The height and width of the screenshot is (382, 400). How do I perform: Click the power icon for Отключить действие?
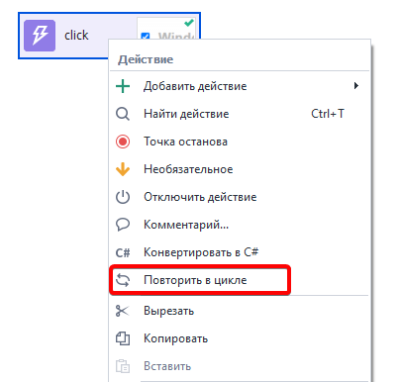[x=123, y=197]
